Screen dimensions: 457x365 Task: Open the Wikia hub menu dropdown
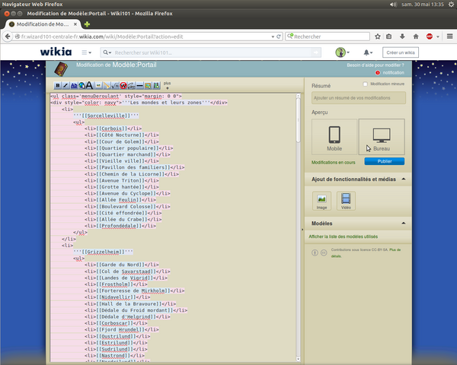[86, 52]
